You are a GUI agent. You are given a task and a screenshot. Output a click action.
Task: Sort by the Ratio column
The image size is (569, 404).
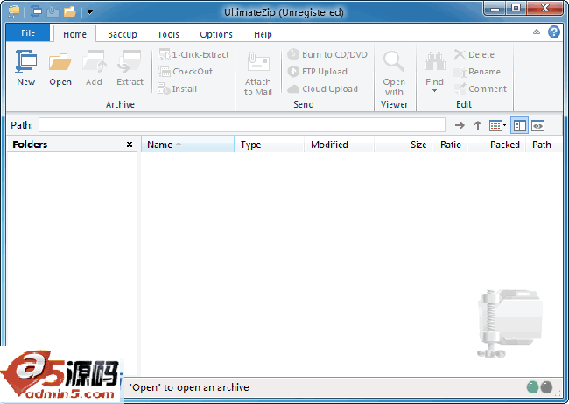pos(450,145)
